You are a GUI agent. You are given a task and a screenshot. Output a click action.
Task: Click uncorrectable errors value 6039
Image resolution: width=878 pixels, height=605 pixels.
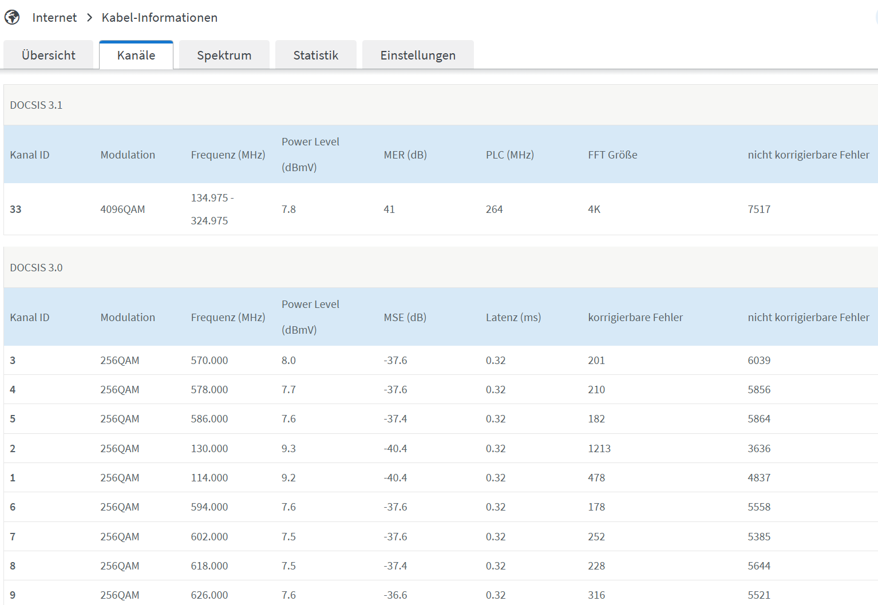[x=759, y=361]
